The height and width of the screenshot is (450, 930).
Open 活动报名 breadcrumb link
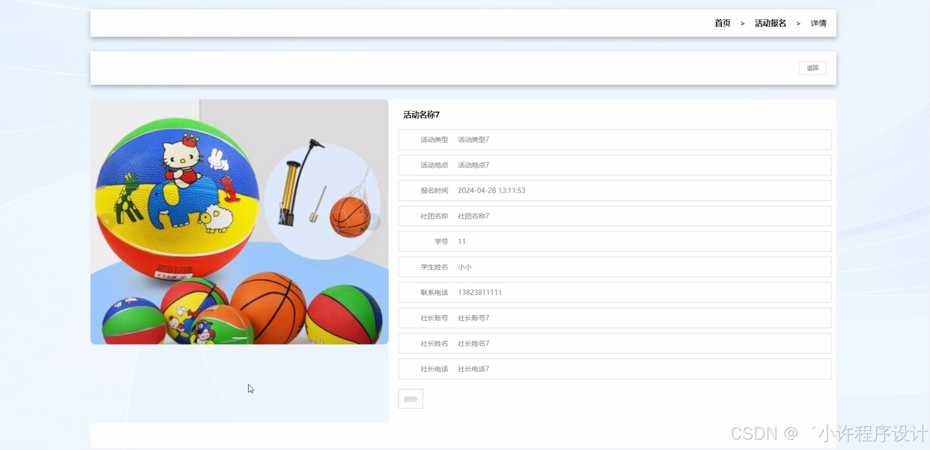coord(770,23)
